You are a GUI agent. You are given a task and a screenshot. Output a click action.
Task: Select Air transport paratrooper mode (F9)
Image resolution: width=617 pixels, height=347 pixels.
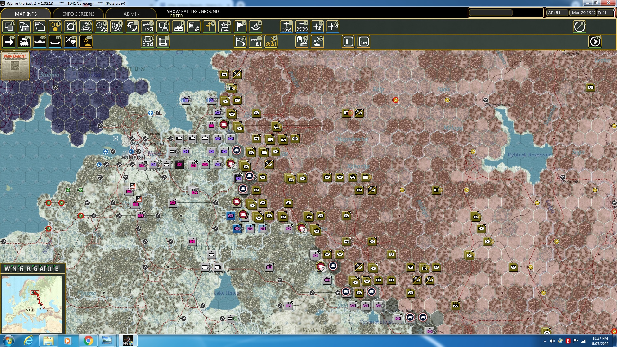(x=70, y=42)
